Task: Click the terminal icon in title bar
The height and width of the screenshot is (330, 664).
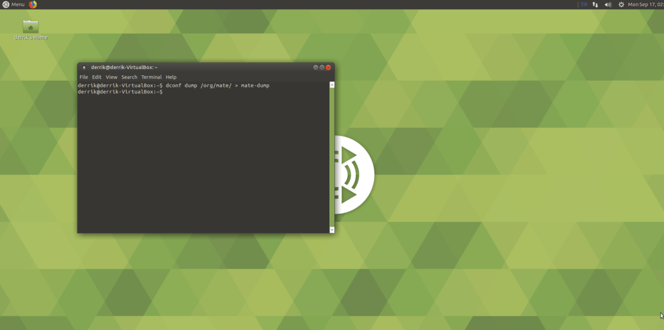Action: pos(84,67)
